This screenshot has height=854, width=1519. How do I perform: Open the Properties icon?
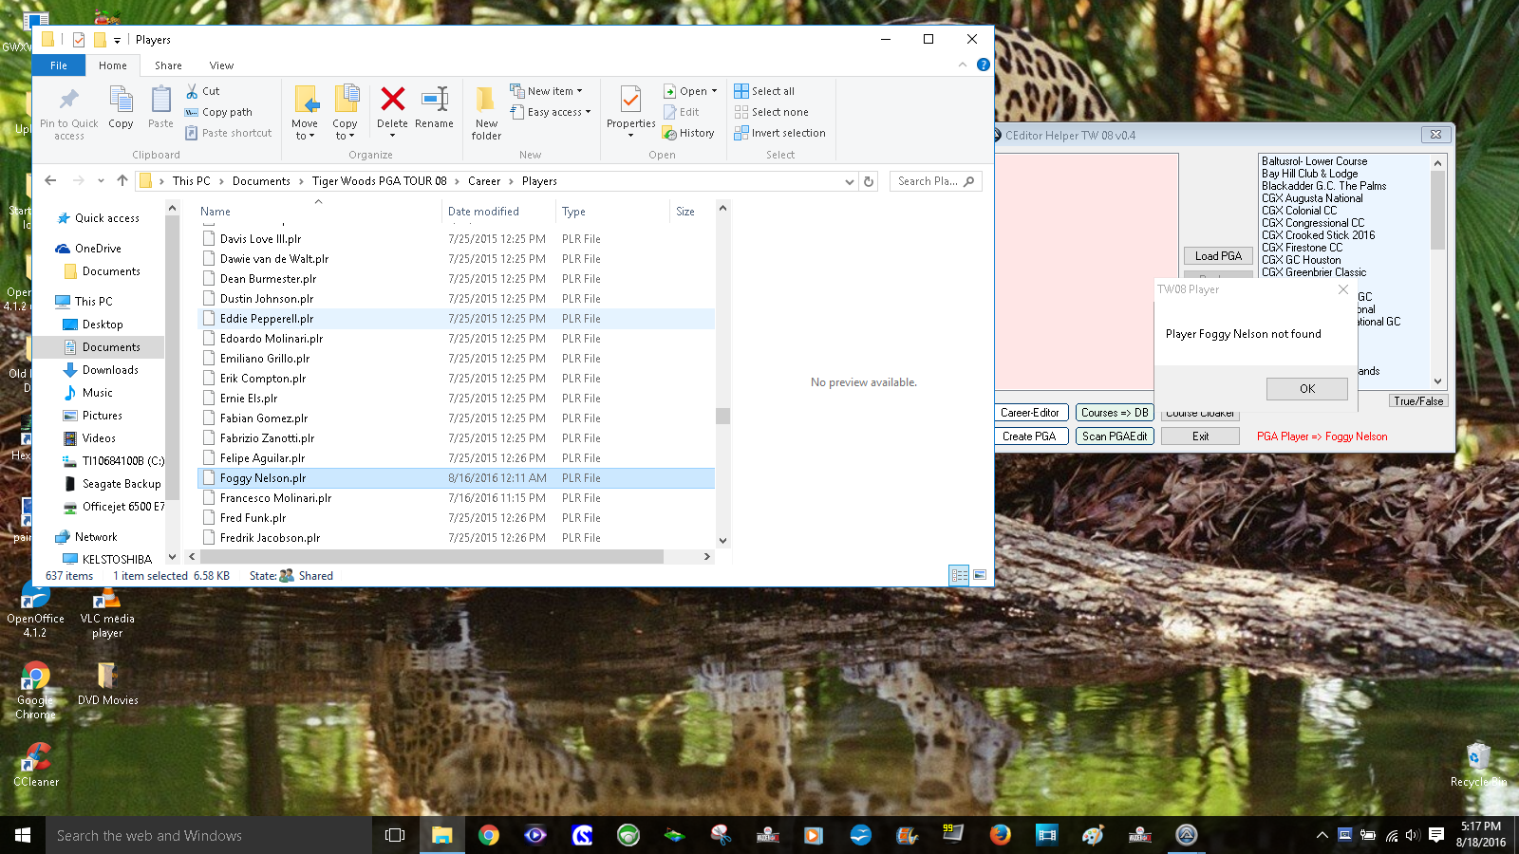[630, 100]
